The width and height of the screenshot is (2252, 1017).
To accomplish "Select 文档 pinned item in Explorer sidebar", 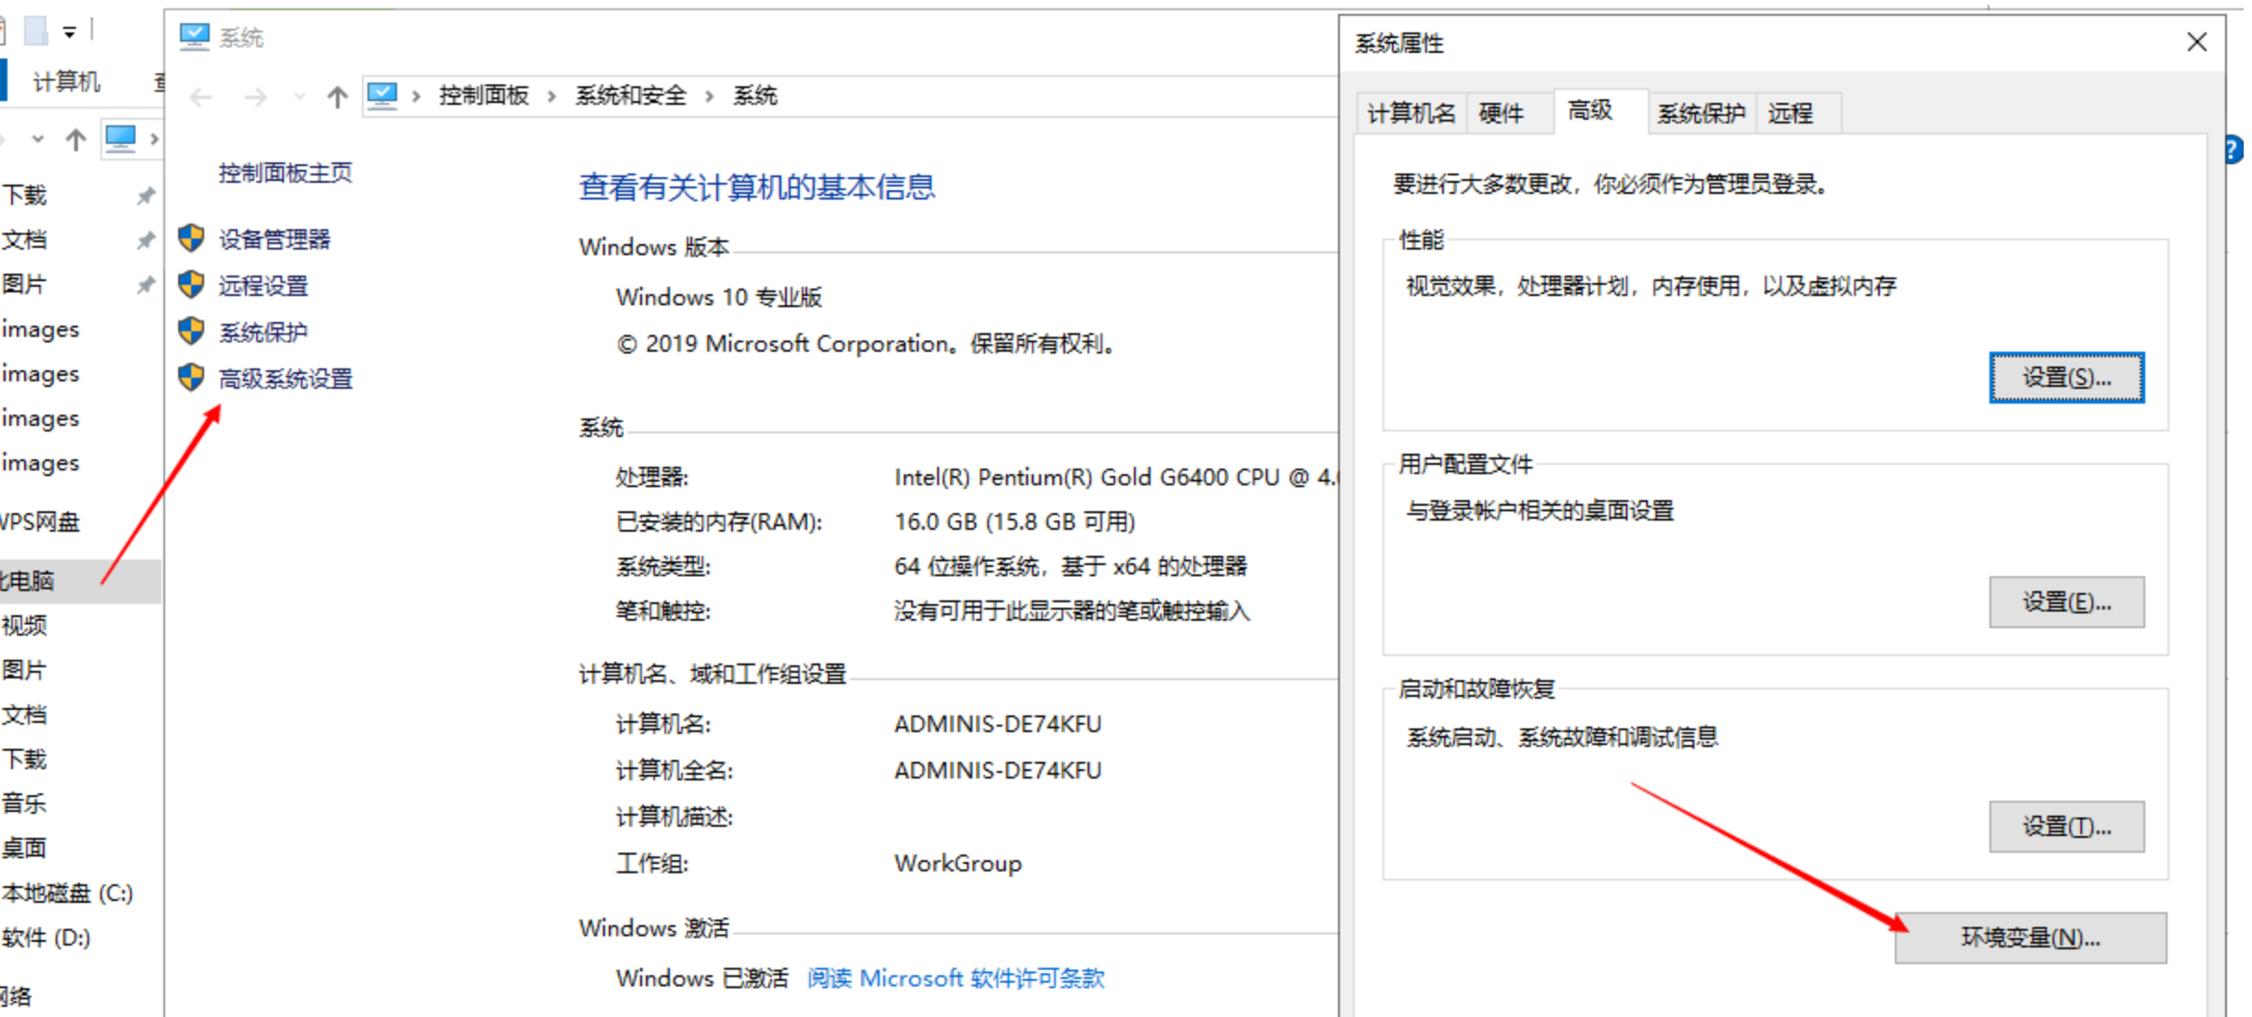I will point(24,239).
